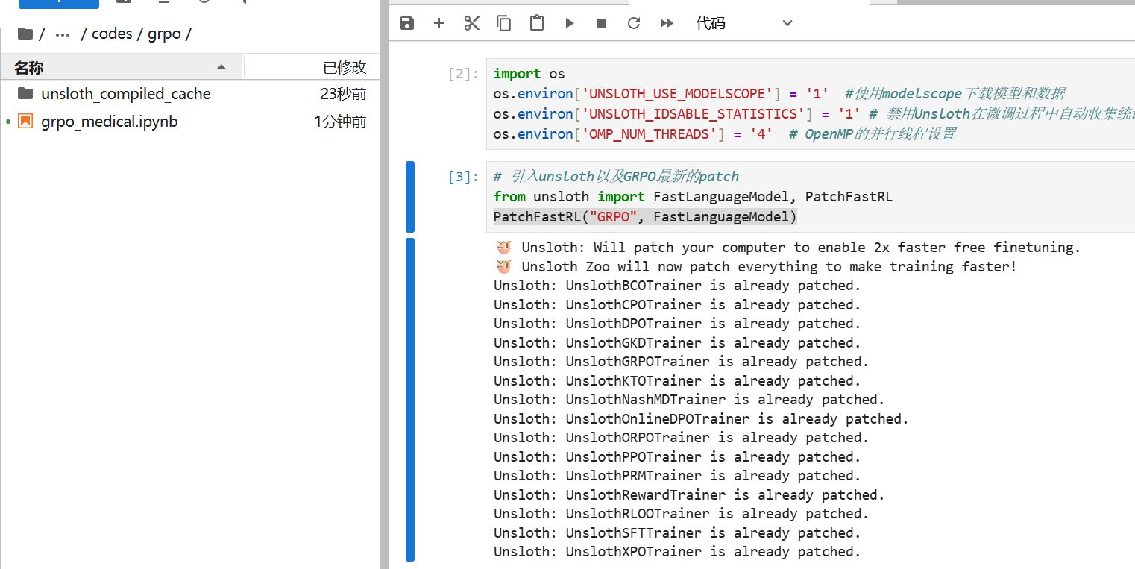Click the 23秒前 modified time

click(x=344, y=94)
